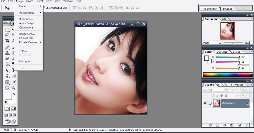This screenshot has width=254, height=133.
Task: Open status bar info arrow menu
Action: coord(70,130)
